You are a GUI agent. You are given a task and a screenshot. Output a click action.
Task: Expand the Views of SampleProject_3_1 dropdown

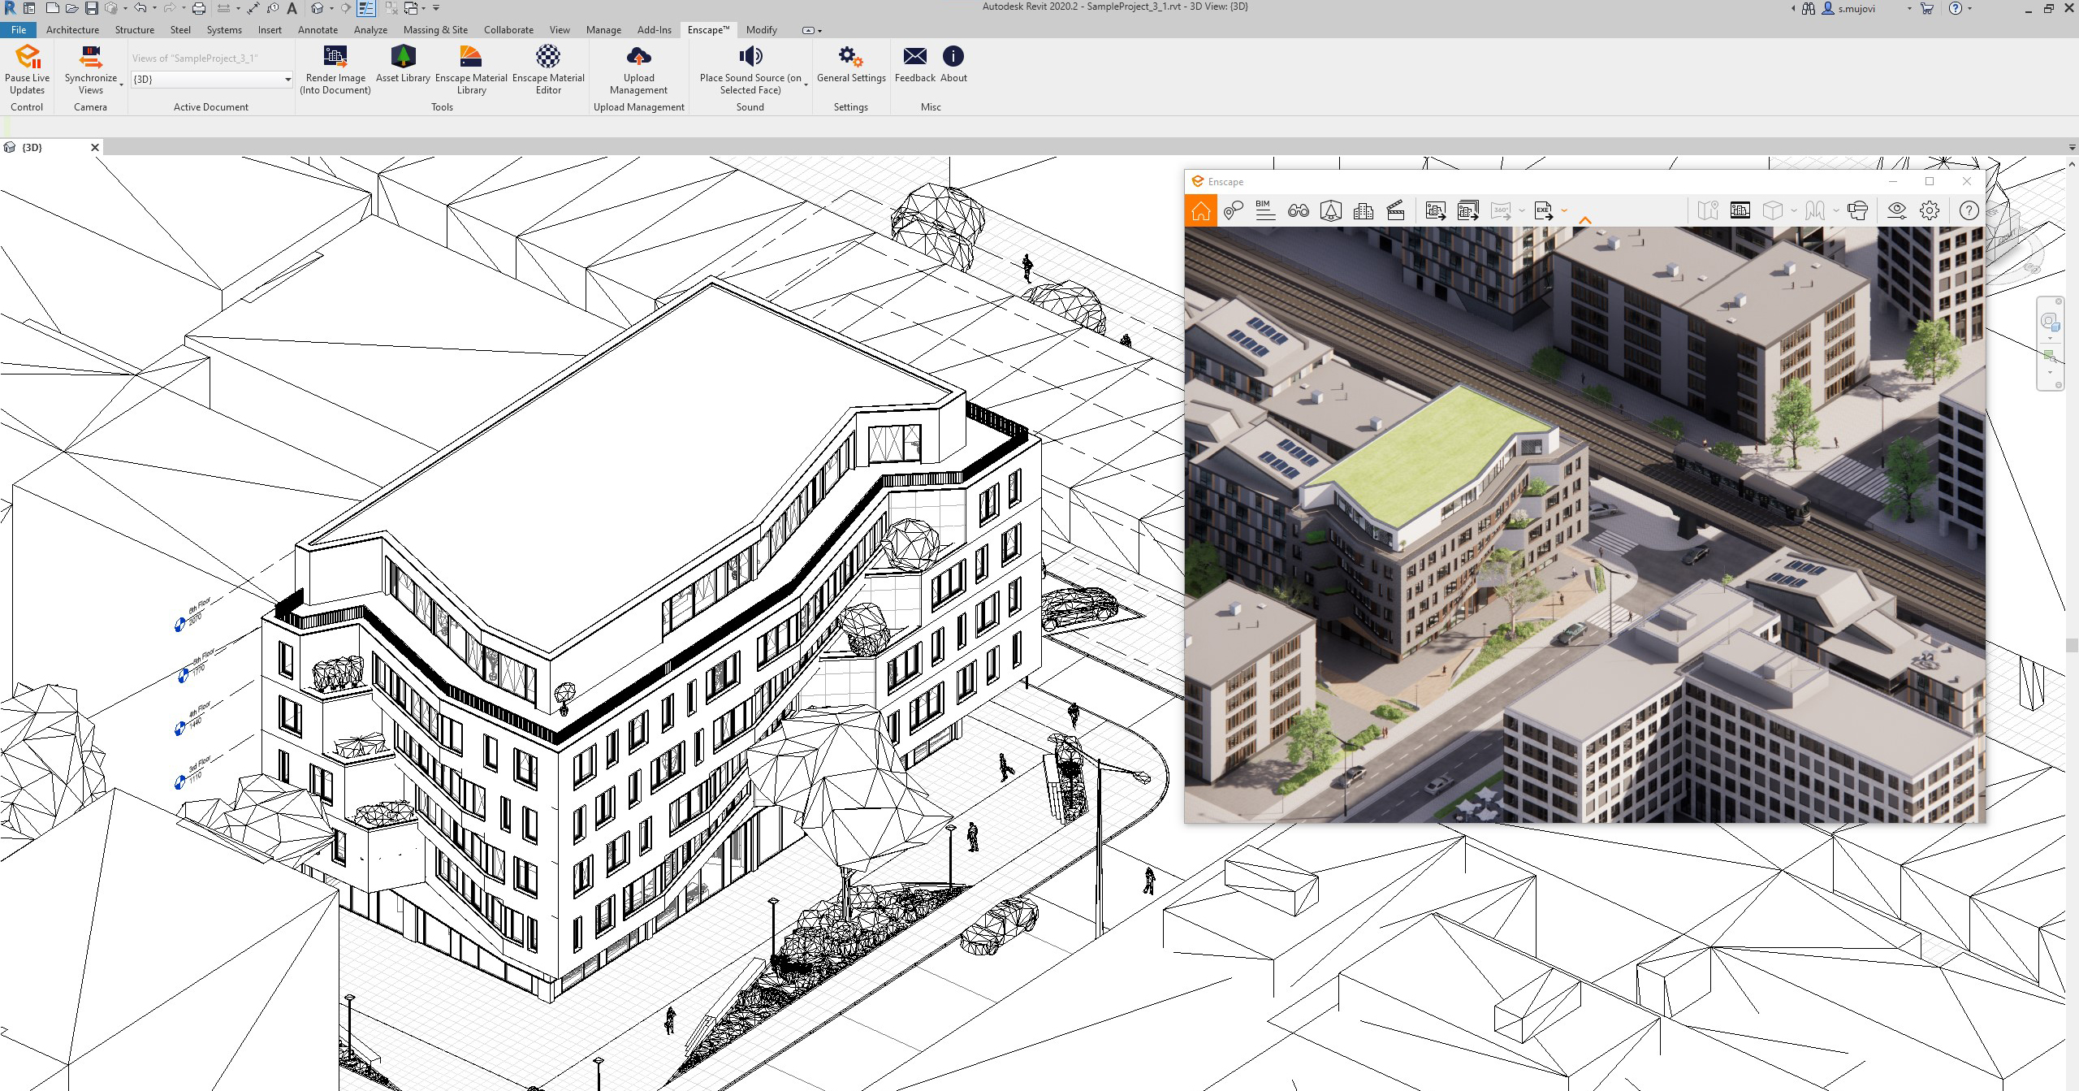click(x=284, y=79)
